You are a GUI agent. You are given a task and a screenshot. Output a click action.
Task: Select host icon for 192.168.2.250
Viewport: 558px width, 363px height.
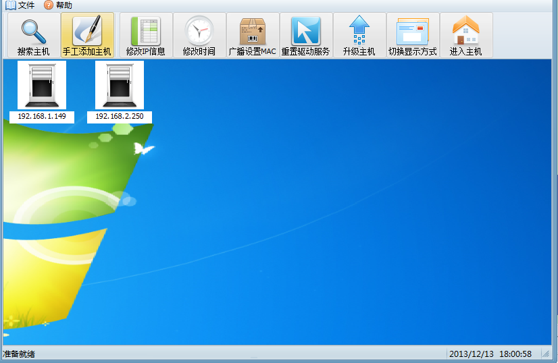(x=120, y=85)
